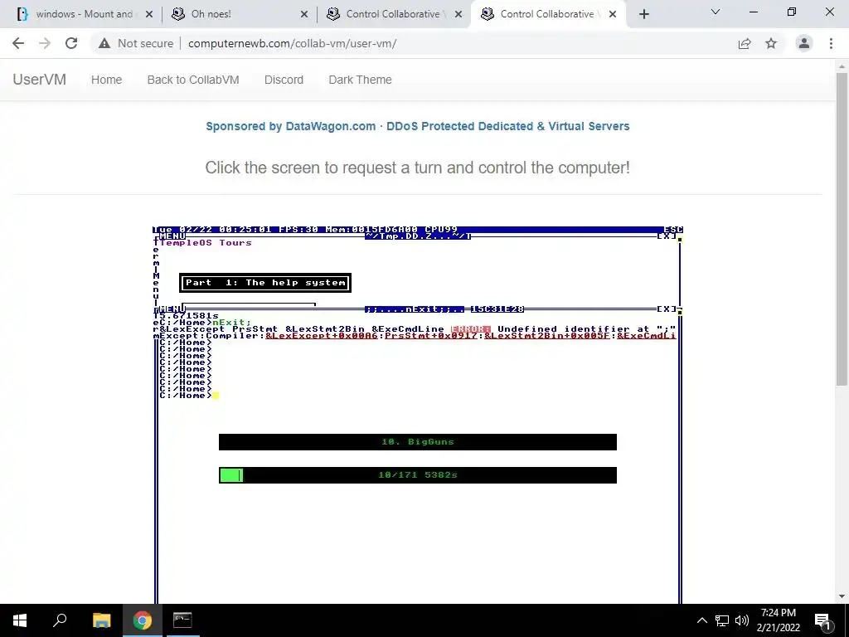Switch to Dark Theme
Image resolution: width=849 pixels, height=637 pixels.
tap(360, 80)
